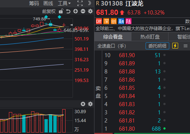Screen dimensions: 190x134
Task: Expand the 工具 dropdown
Action: point(64,3)
